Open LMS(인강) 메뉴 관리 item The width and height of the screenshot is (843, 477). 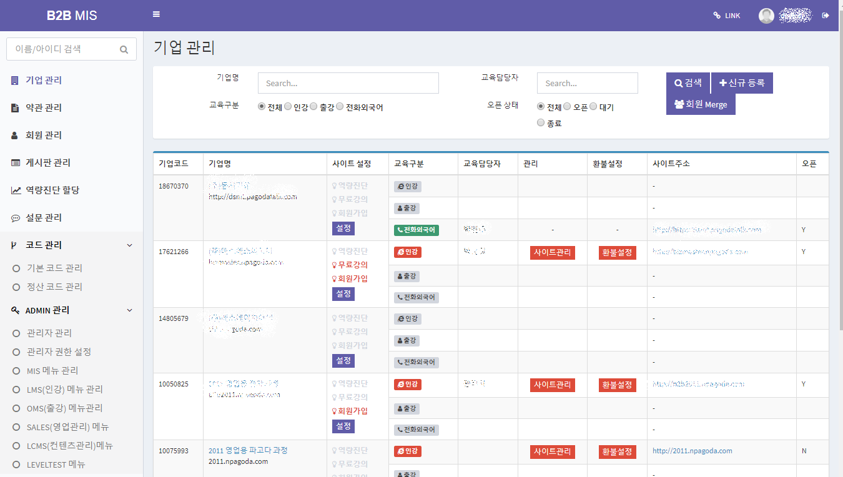coord(65,389)
